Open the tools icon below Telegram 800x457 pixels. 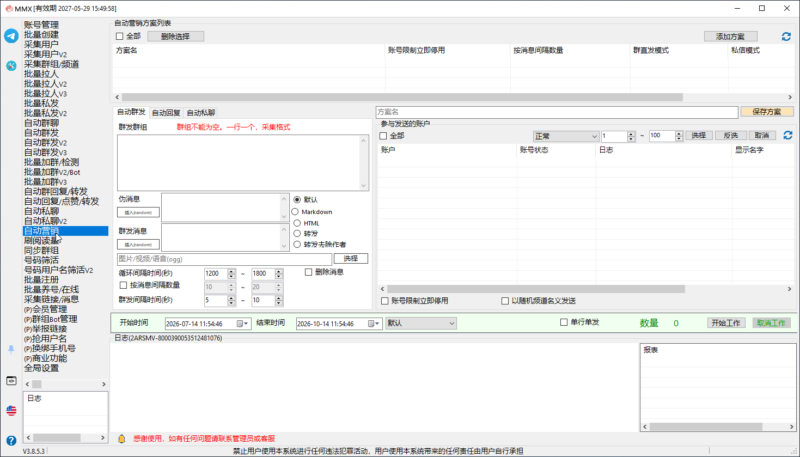click(x=11, y=65)
